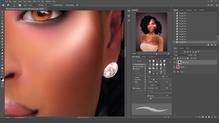
Task: Select the Hand tool
Action: click(2, 68)
